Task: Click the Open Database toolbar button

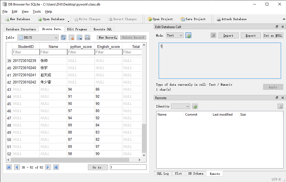Action: pos(51,19)
